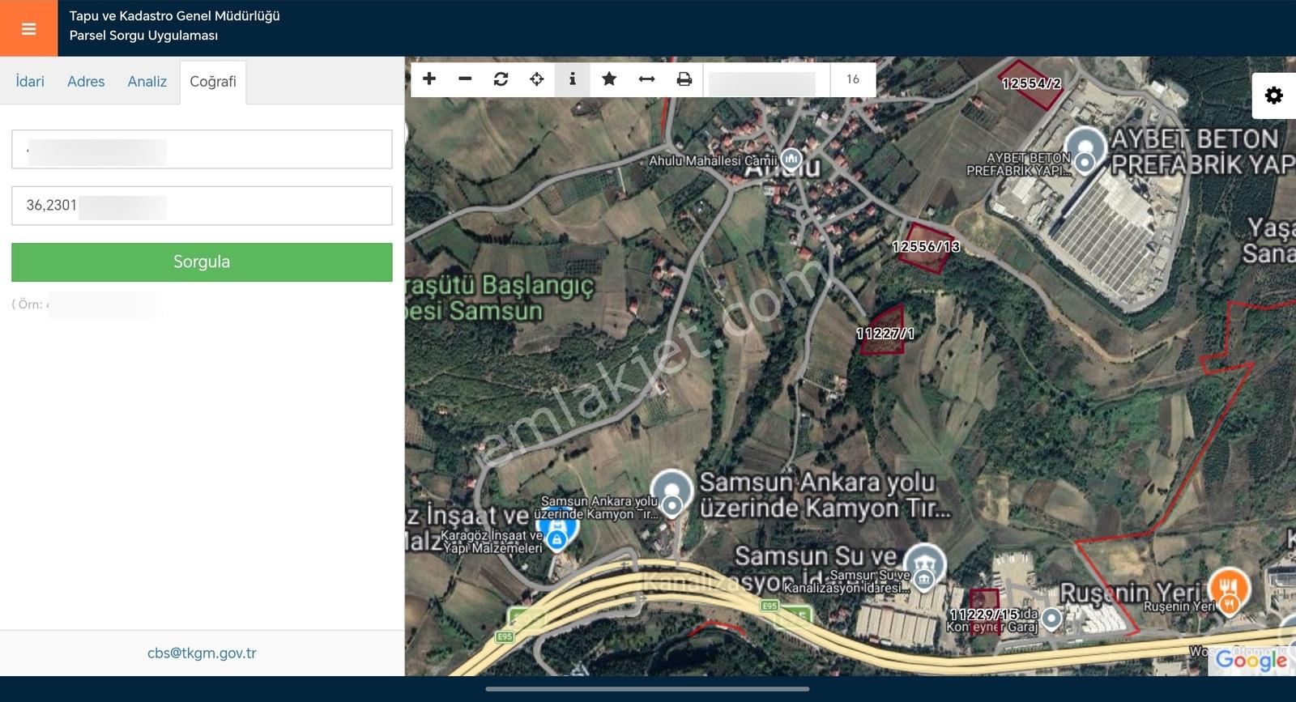Click the zoom level 16 box
Viewport: 1296px width, 702px height.
[853, 79]
